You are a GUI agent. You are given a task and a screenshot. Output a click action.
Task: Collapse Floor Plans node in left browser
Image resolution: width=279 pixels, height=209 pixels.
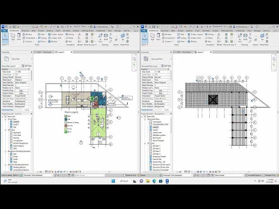pyautogui.click(x=5, y=119)
